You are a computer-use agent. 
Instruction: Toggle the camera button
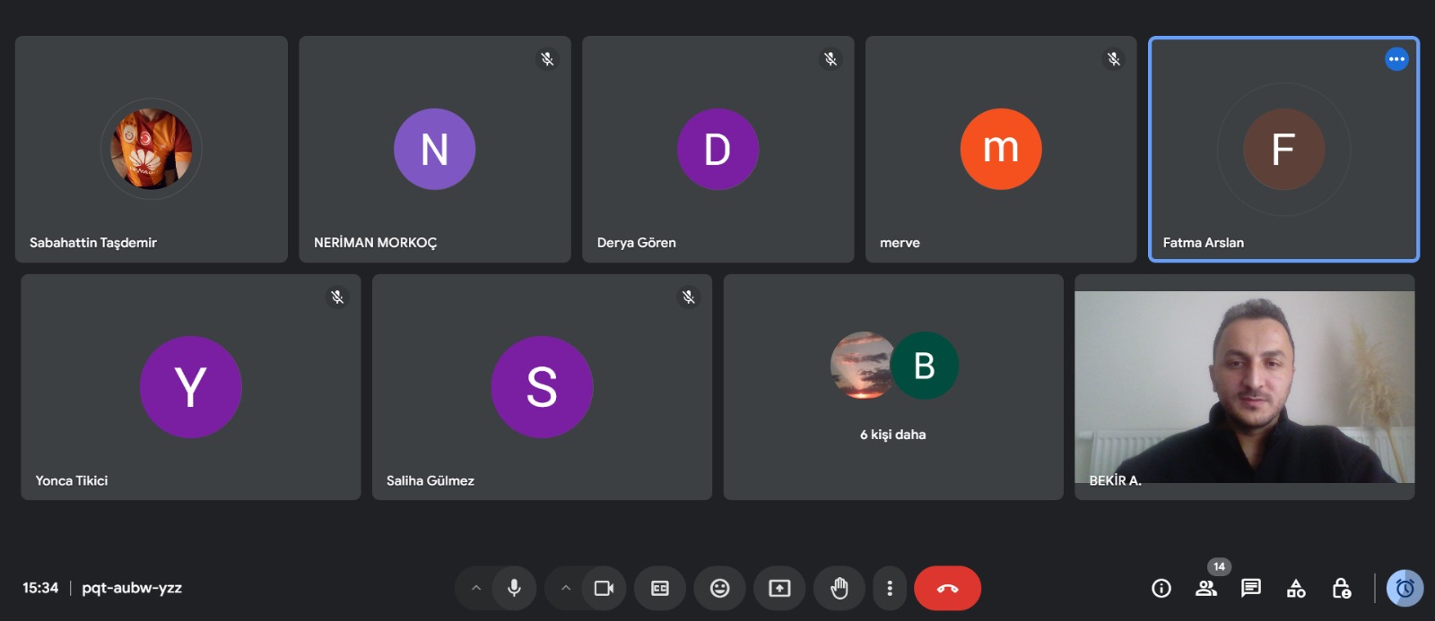[x=604, y=588]
